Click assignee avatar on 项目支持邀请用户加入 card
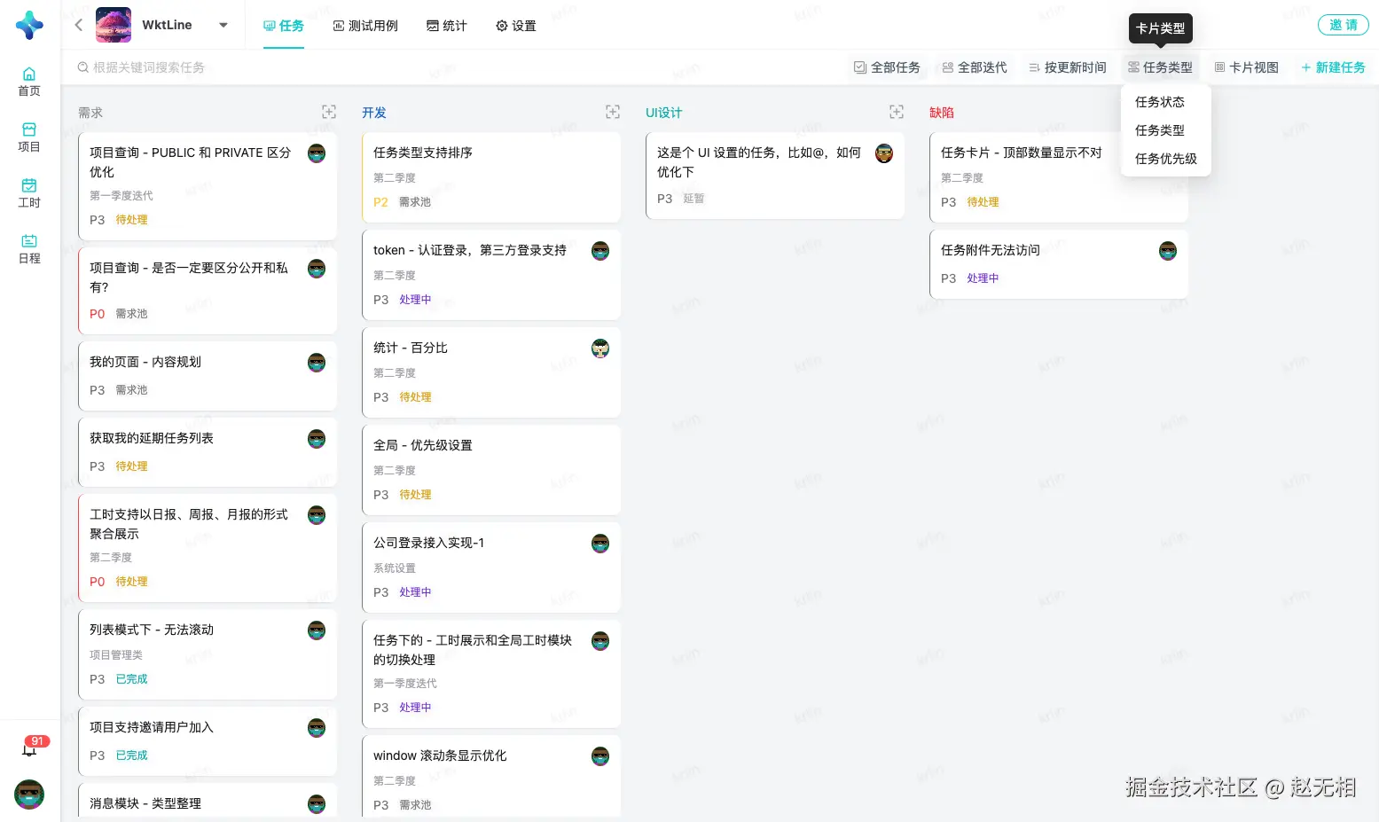Screen dimensions: 1379x822 [317, 728]
